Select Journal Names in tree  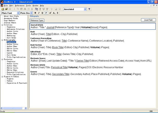pos(10,23)
